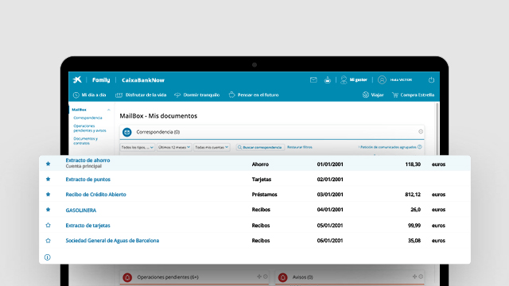
Task: Click the page vertical scrollbar
Action: pyautogui.click(x=437, y=129)
